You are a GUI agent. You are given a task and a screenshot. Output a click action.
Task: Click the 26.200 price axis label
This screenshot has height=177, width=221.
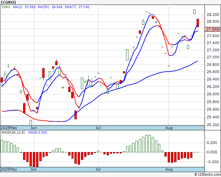[213, 87]
